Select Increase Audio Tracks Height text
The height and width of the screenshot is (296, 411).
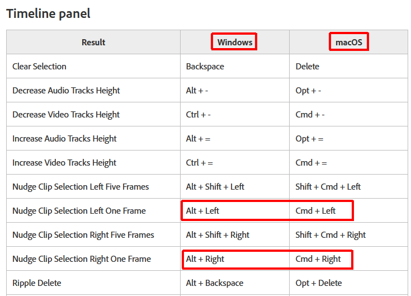pyautogui.click(x=64, y=139)
